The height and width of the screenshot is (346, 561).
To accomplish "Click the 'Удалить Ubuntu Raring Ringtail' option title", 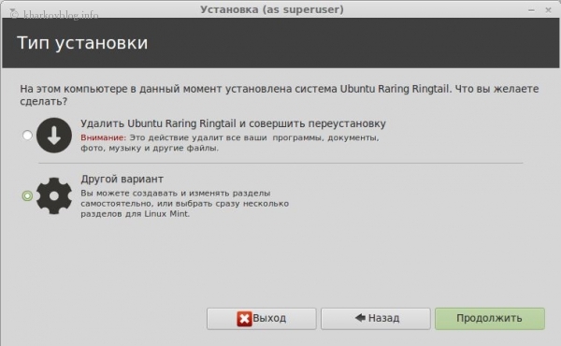I will [x=233, y=123].
